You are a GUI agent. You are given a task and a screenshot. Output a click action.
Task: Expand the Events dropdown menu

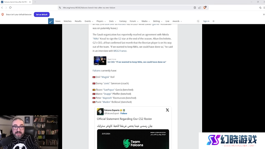(89, 21)
